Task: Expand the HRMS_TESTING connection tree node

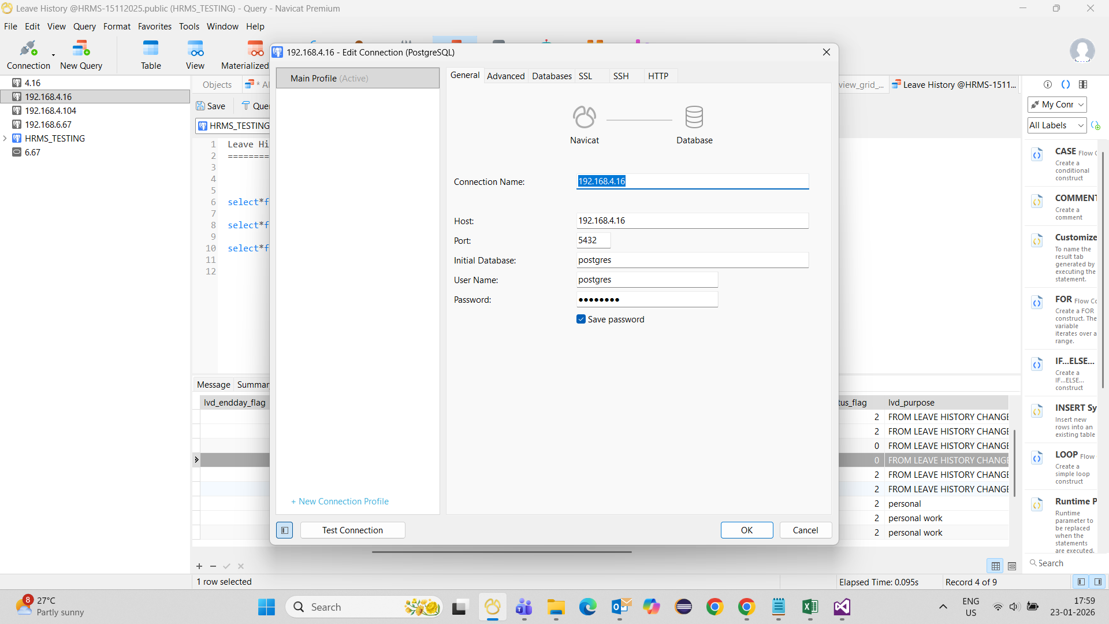Action: point(5,139)
